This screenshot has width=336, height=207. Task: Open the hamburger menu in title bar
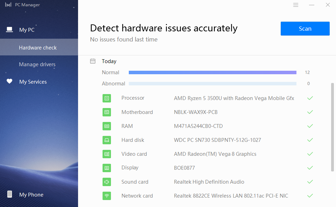[x=296, y=5]
